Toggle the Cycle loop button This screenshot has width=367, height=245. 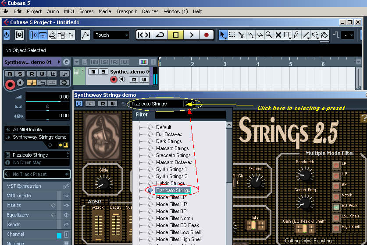(x=160, y=35)
